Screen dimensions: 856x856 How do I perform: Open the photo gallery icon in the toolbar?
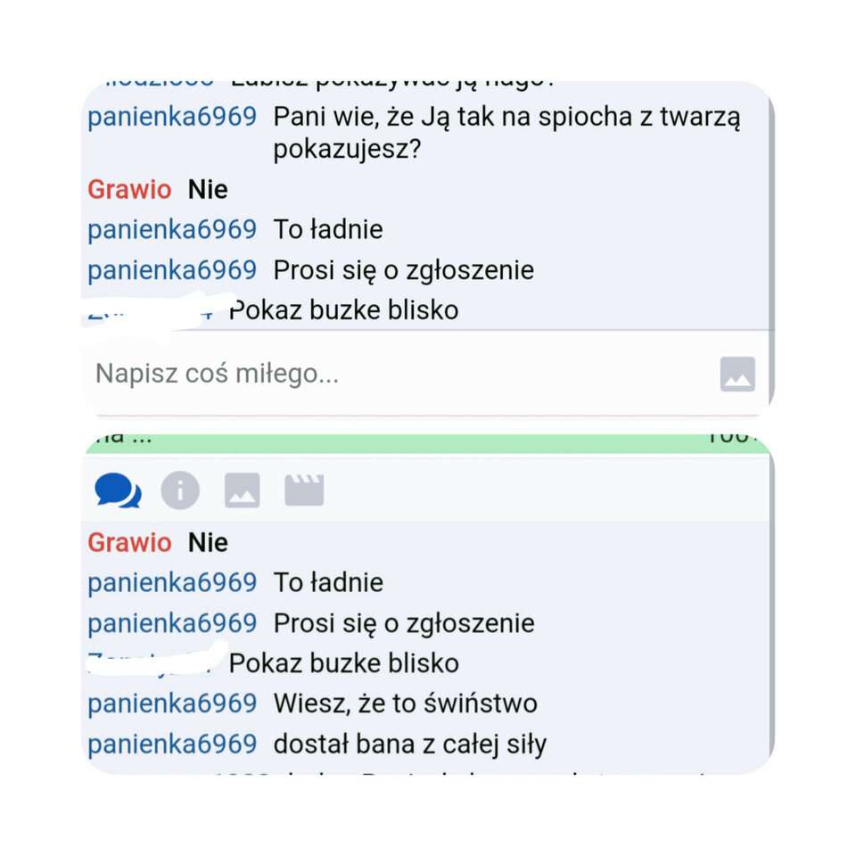tap(241, 489)
